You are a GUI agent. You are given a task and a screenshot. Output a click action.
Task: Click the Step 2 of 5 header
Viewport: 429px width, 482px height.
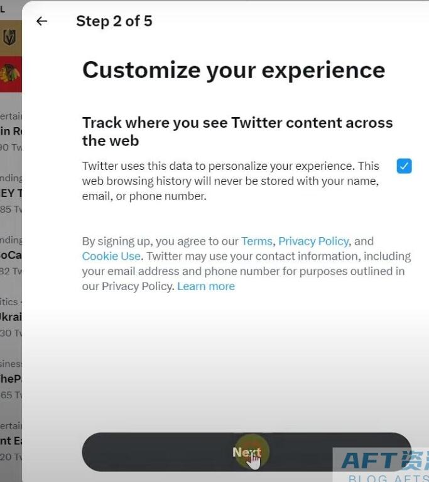tap(114, 21)
